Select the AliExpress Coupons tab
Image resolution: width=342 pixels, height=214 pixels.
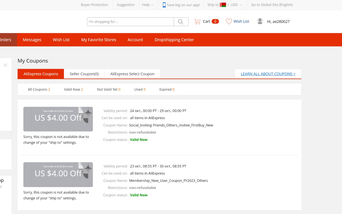pyautogui.click(x=41, y=74)
